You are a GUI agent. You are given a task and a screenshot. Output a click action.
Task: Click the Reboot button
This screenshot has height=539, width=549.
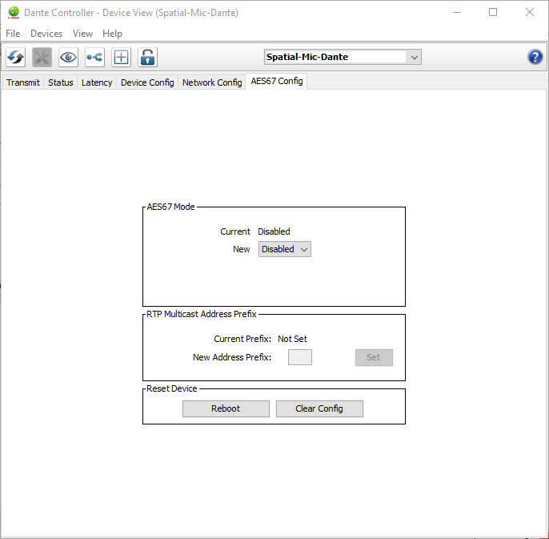[226, 408]
